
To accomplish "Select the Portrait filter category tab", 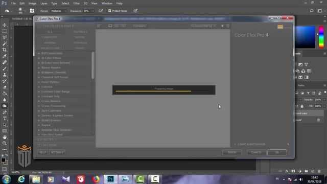I will click(80, 42).
